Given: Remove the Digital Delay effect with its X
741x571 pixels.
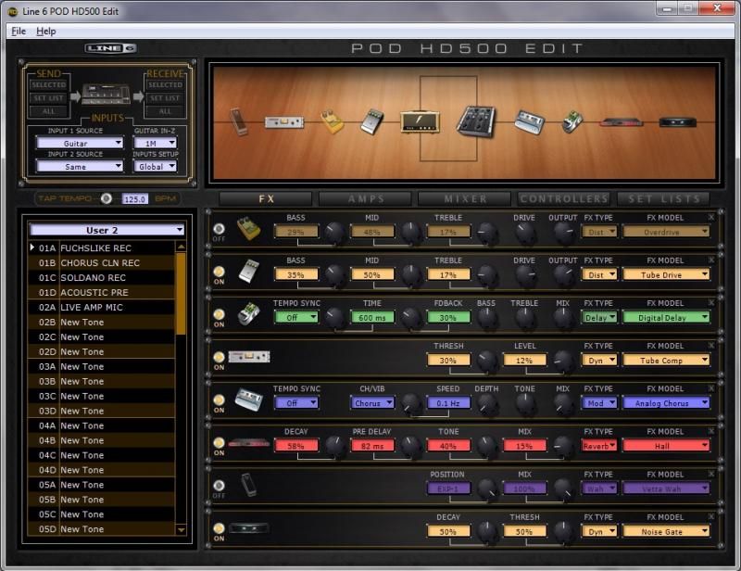Looking at the screenshot, I should click(711, 302).
